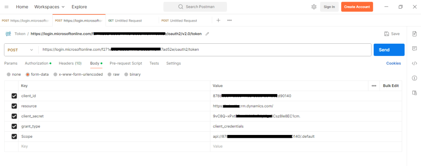Open the code snippet icon in sidebar
Image resolution: width=421 pixels, height=166 pixels.
[414, 63]
